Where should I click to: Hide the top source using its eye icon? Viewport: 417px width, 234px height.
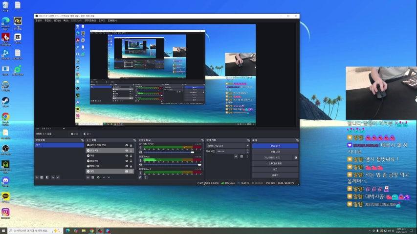[127, 145]
